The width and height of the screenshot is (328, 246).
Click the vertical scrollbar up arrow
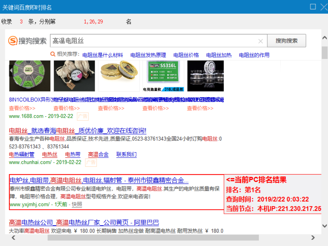325,38
